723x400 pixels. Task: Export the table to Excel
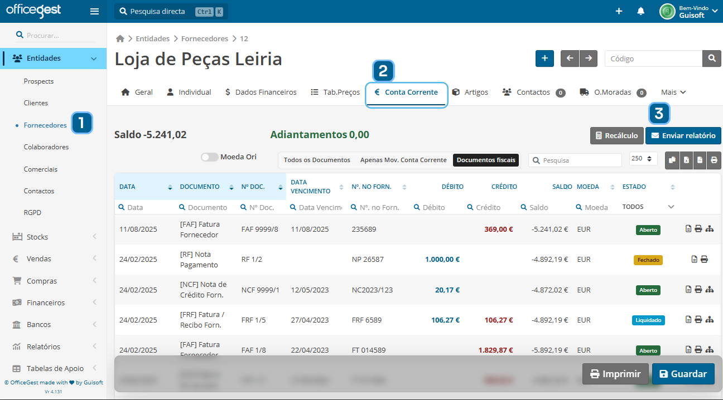coord(686,160)
